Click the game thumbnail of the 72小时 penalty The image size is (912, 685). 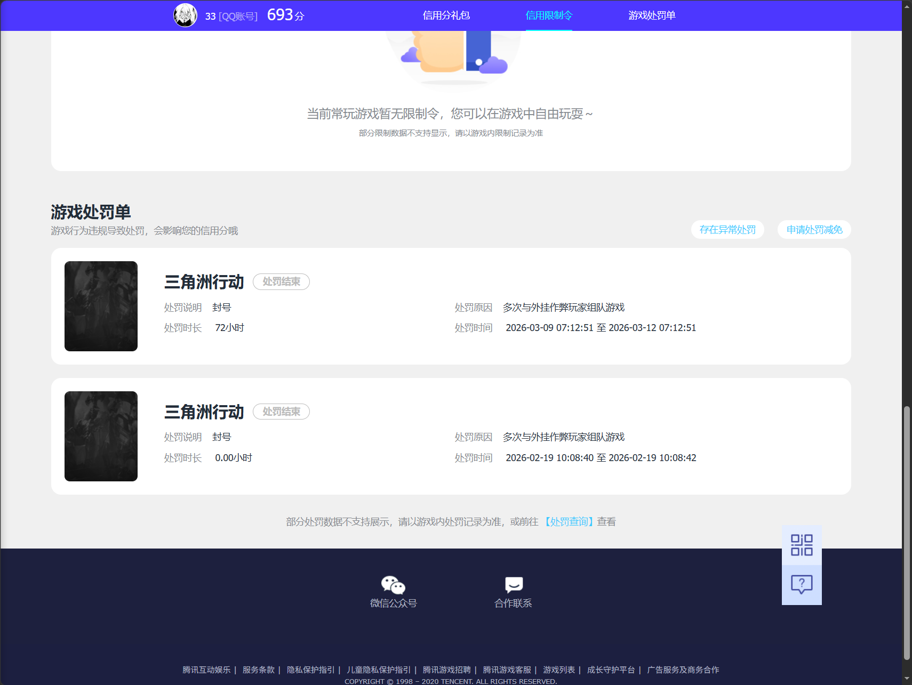101,306
